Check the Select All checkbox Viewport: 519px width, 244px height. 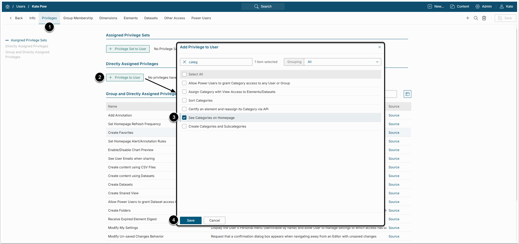click(x=184, y=74)
